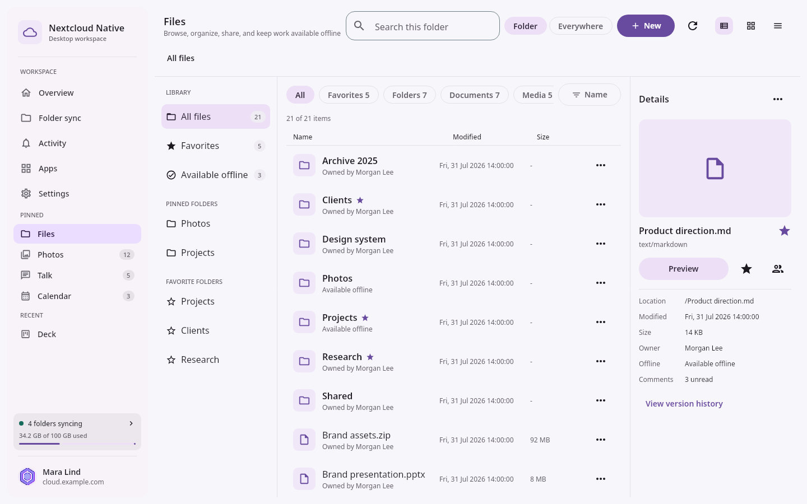Click the Brand assets.zip file icon
This screenshot has width=807, height=504.
304,440
